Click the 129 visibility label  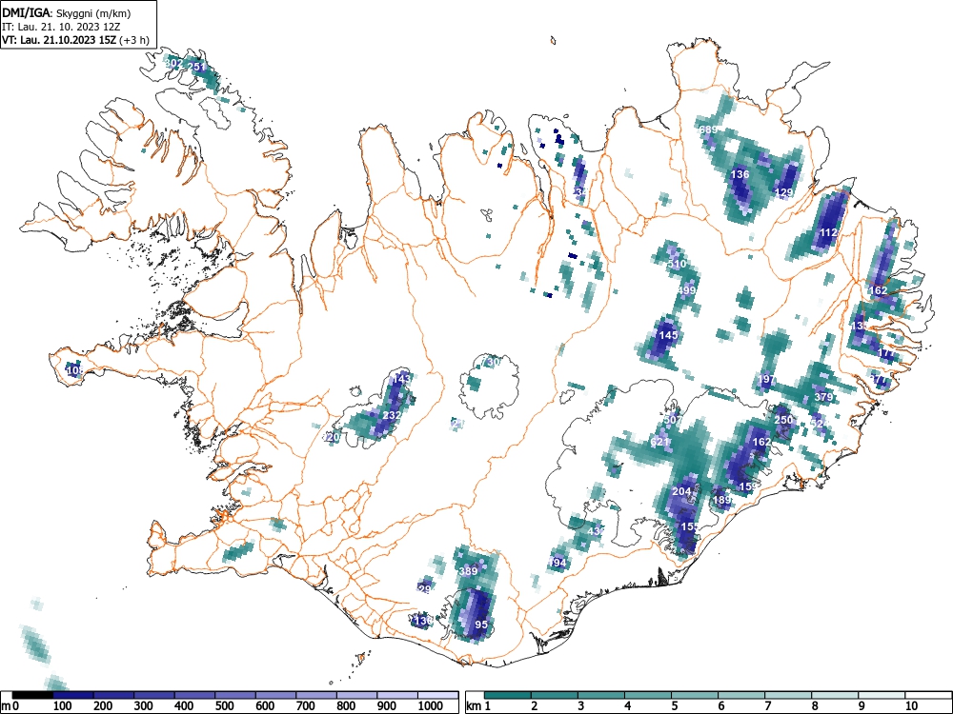point(784,192)
